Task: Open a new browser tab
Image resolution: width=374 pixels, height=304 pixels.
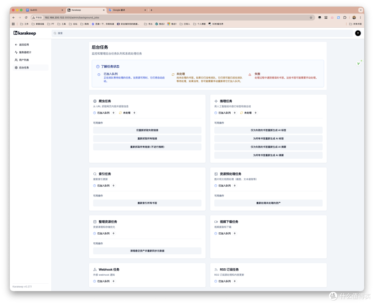Action: pos(151,10)
